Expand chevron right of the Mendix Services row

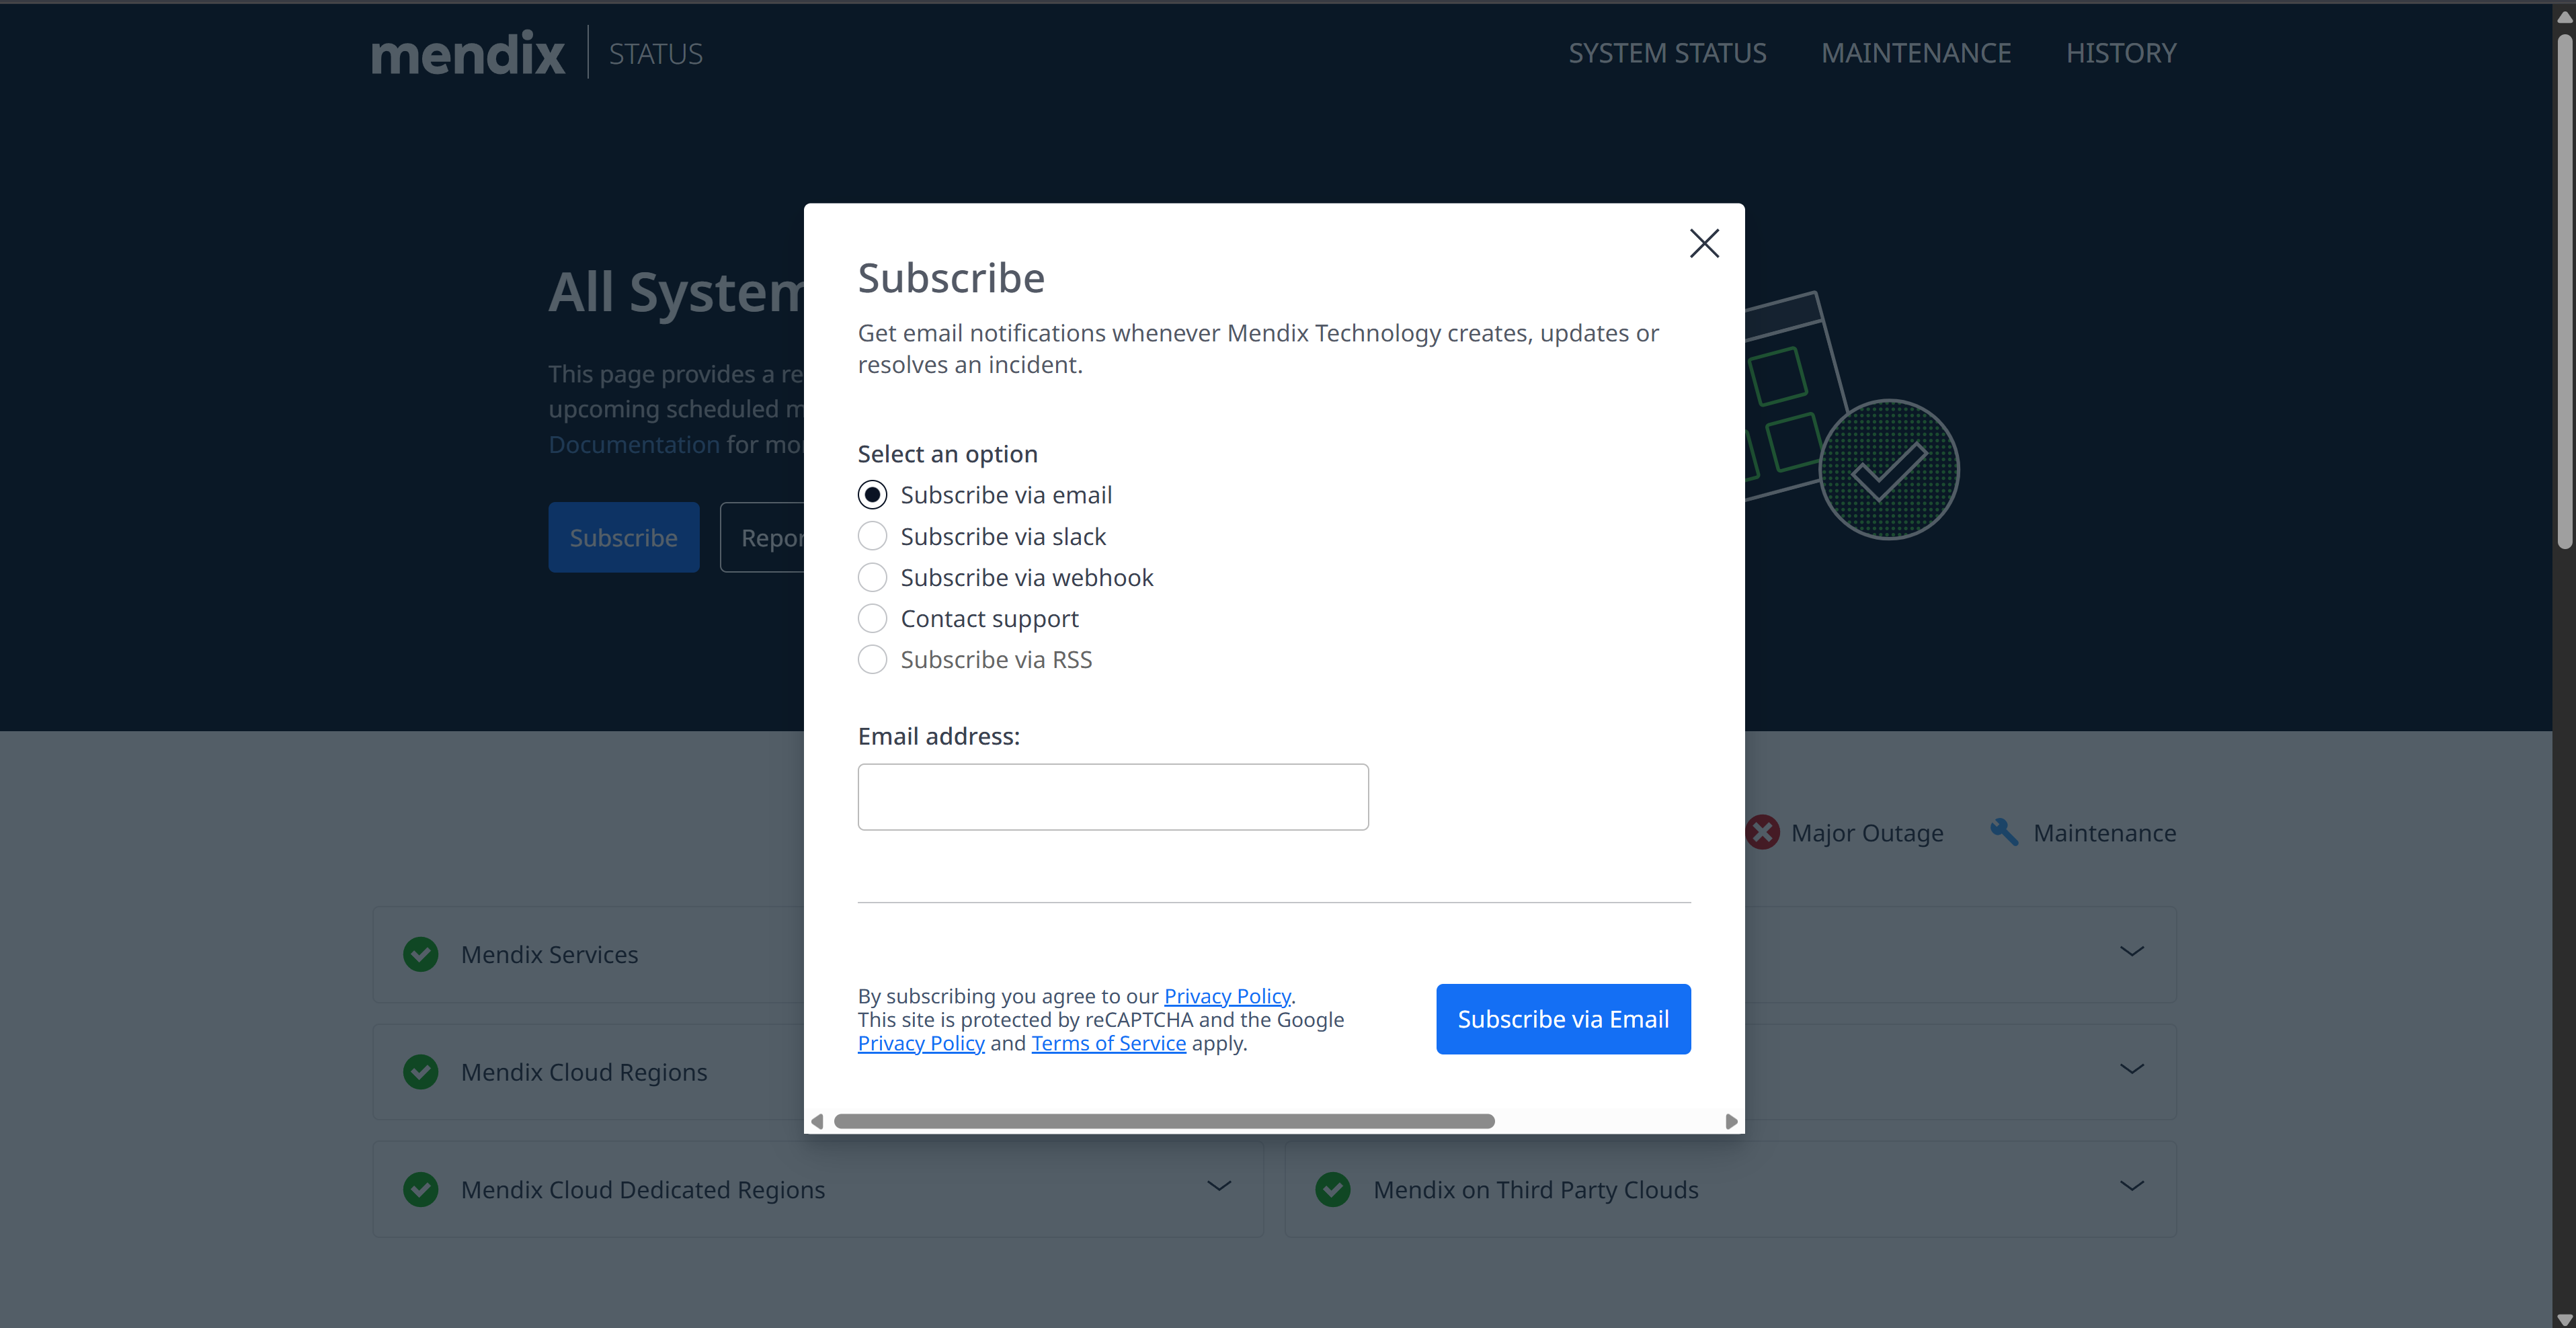click(2132, 951)
